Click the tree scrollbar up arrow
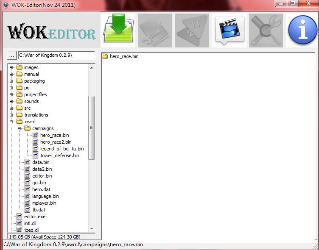The width and height of the screenshot is (319, 250). (x=92, y=68)
